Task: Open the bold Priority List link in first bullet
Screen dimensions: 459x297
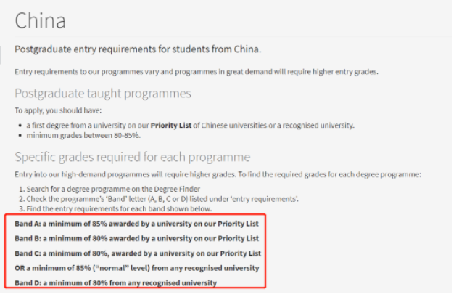Action: [x=171, y=126]
